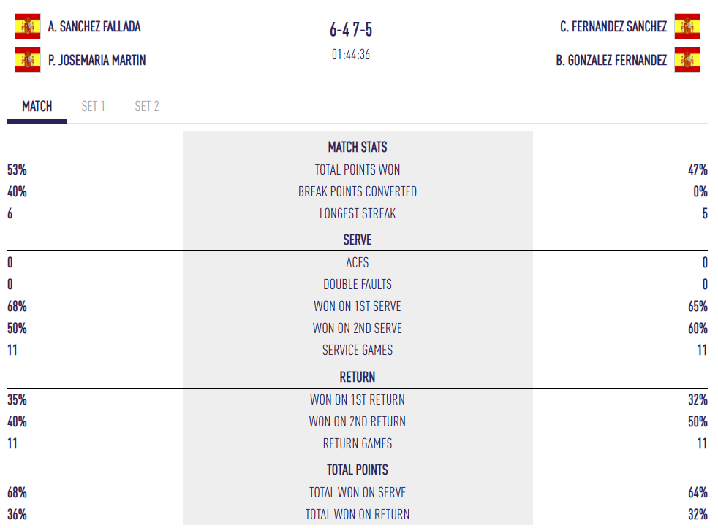Open B. Gonzalez Fernandez player name
Image resolution: width=718 pixels, height=528 pixels.
611,60
